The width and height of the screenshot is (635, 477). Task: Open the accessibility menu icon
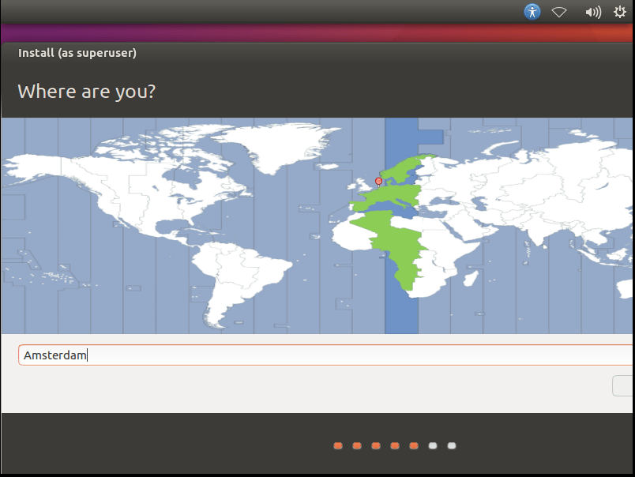click(x=533, y=12)
